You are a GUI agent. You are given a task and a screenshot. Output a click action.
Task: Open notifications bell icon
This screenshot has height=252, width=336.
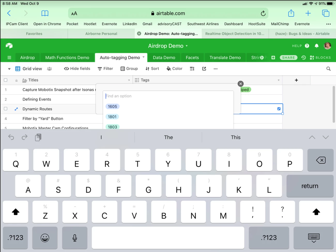tap(317, 46)
